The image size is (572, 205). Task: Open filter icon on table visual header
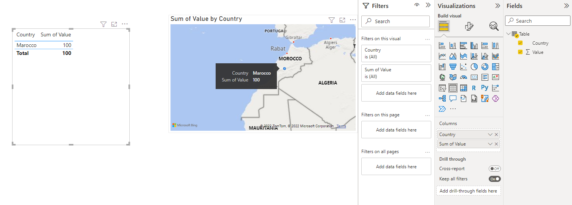[103, 24]
